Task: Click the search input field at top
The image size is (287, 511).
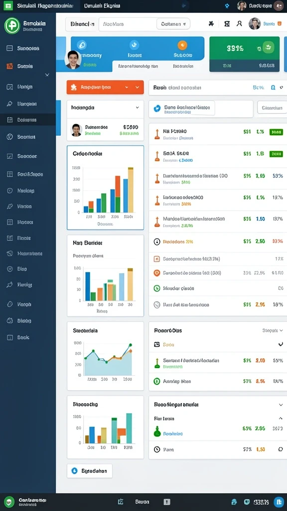Action: coord(128,24)
